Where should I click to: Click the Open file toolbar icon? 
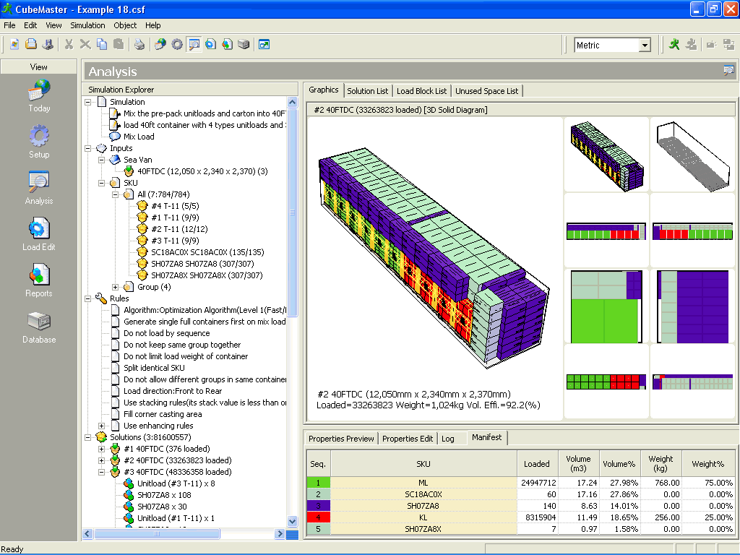[30, 44]
